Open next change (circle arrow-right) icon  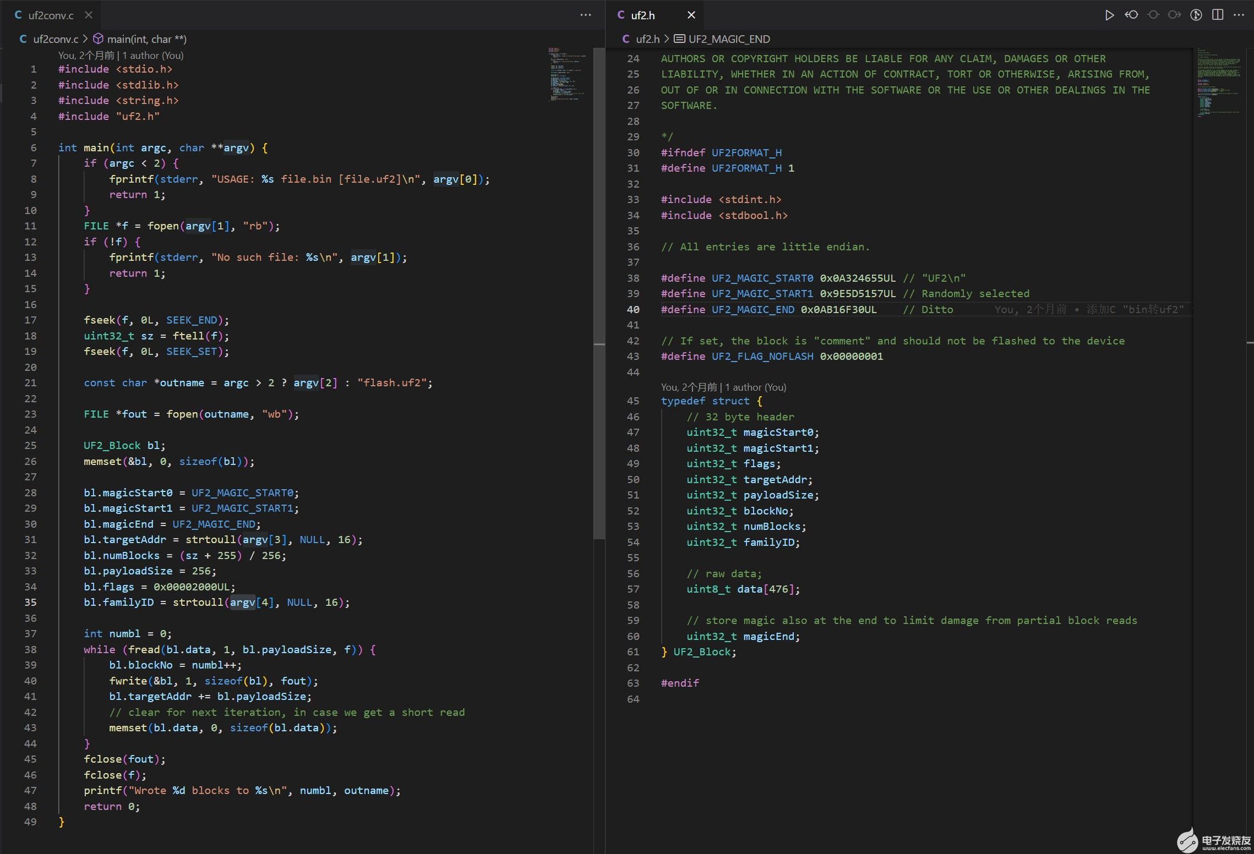[1174, 15]
